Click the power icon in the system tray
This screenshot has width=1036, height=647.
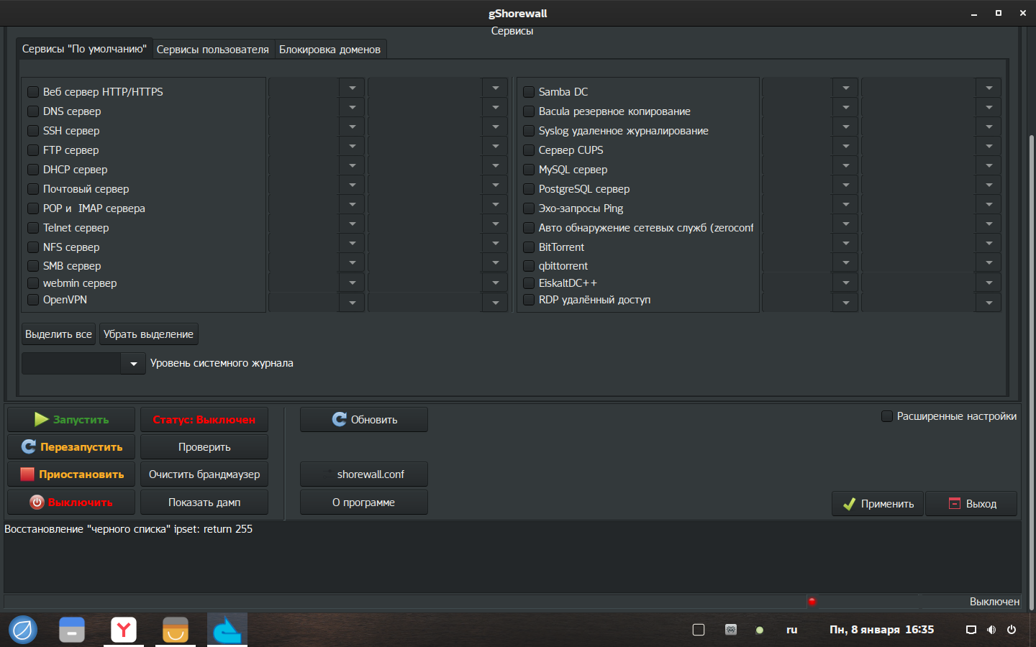pyautogui.click(x=1012, y=630)
